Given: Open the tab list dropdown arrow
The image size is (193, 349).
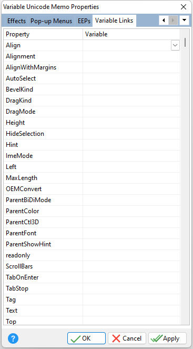Looking at the screenshot, I should pyautogui.click(x=184, y=21).
